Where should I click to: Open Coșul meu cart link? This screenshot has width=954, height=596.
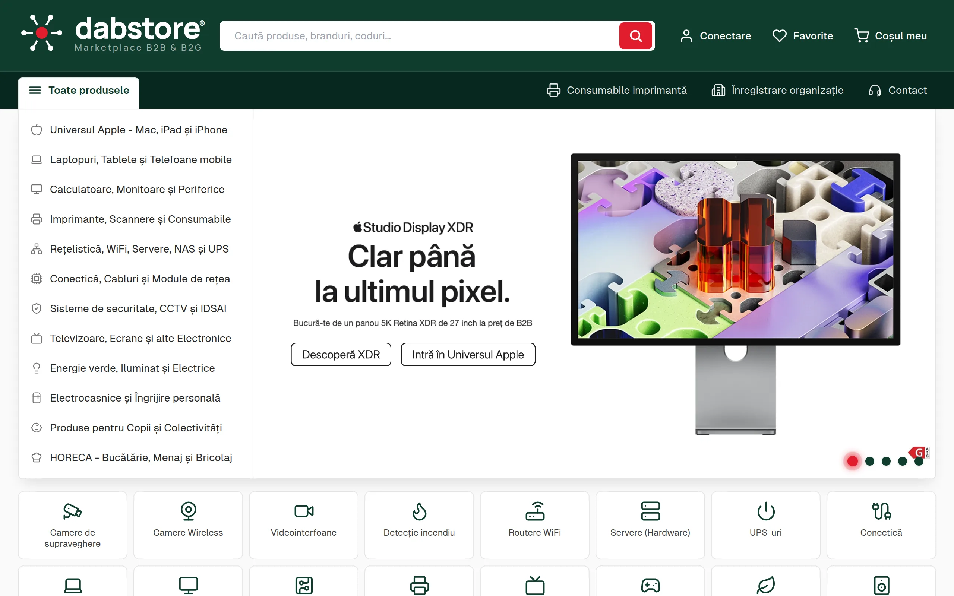(891, 36)
